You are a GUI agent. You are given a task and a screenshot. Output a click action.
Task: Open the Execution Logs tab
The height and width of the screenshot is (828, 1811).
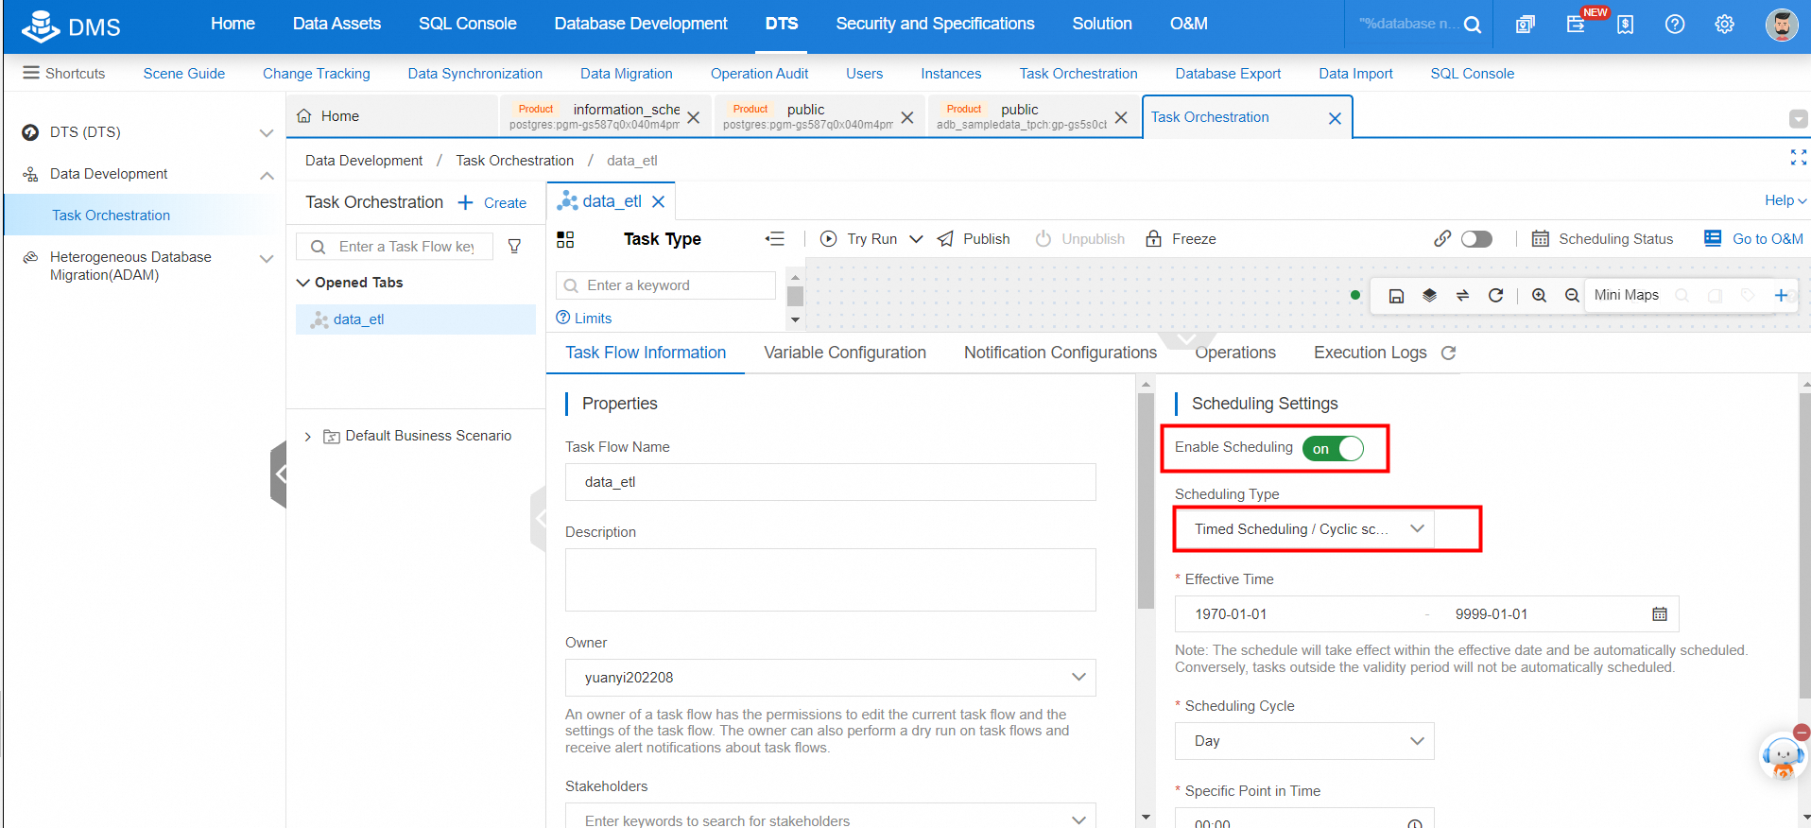coord(1370,353)
